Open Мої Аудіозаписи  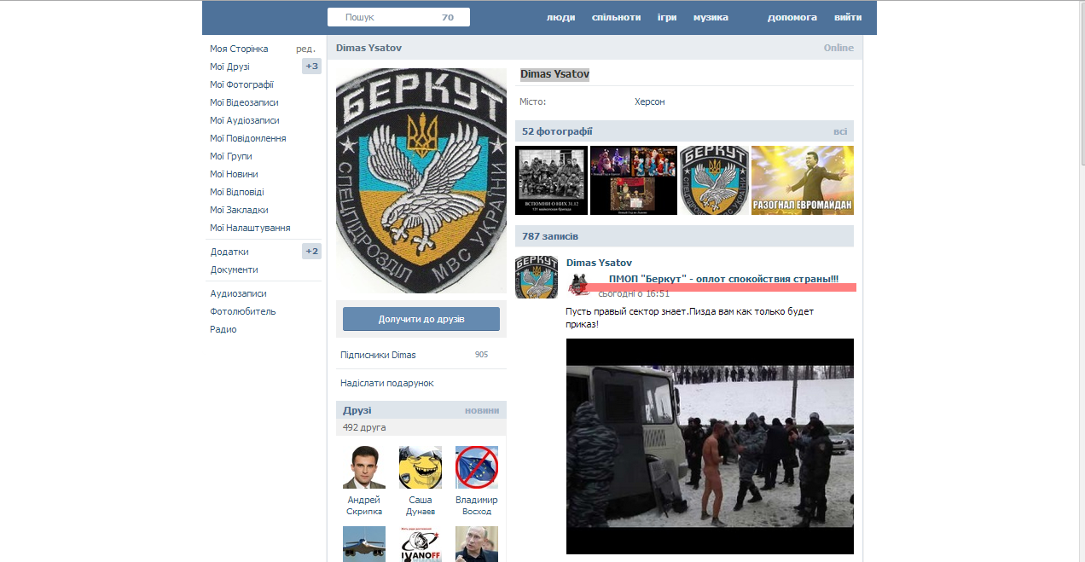tap(245, 120)
